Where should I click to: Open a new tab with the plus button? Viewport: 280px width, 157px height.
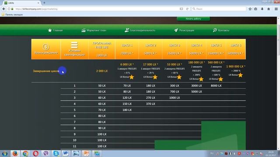point(44,3)
